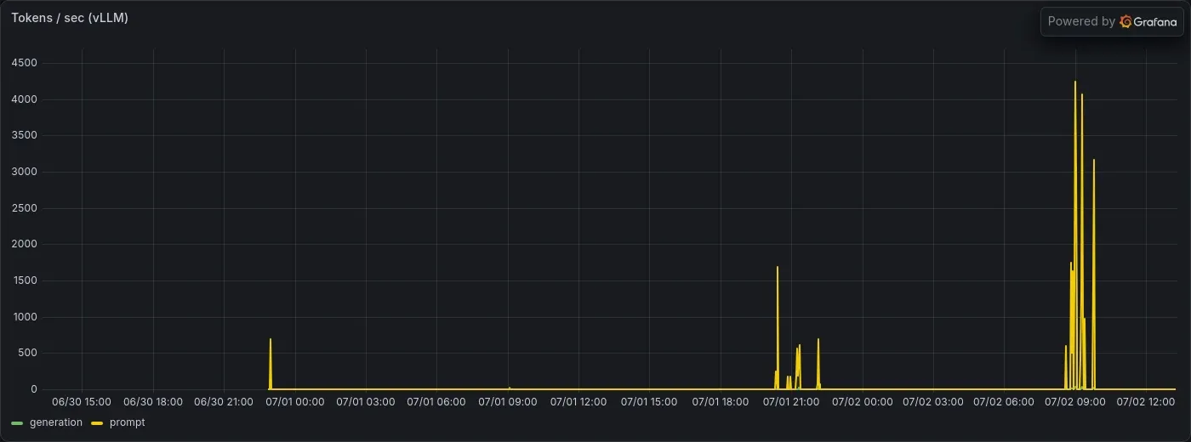The height and width of the screenshot is (442, 1191).
Task: Click the 3000 y-axis value
Action: click(x=24, y=172)
